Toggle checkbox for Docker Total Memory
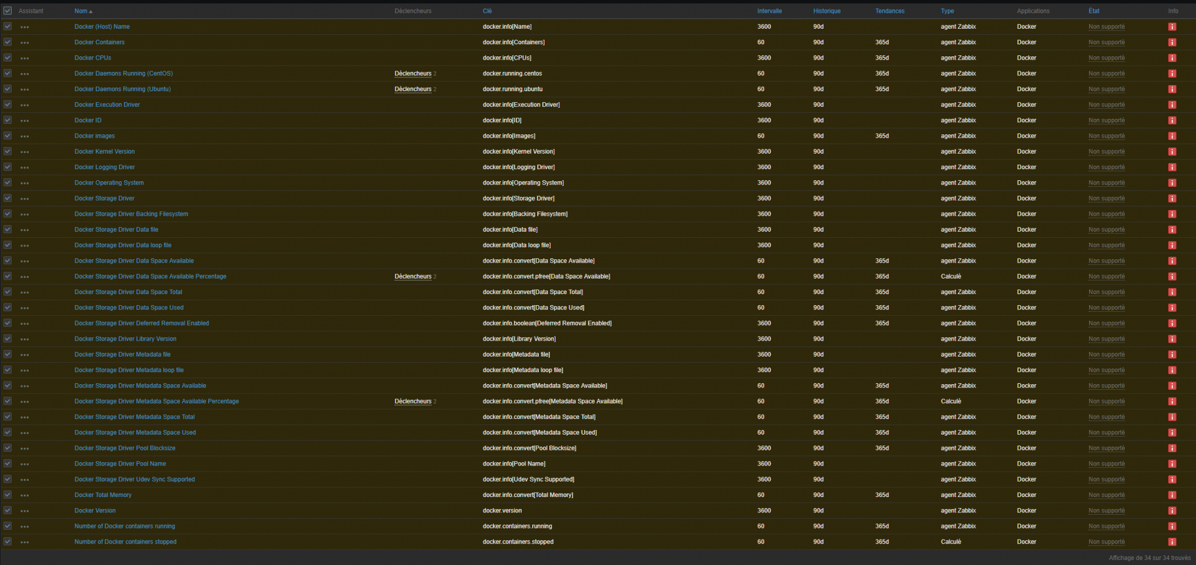The width and height of the screenshot is (1196, 565). 8,495
